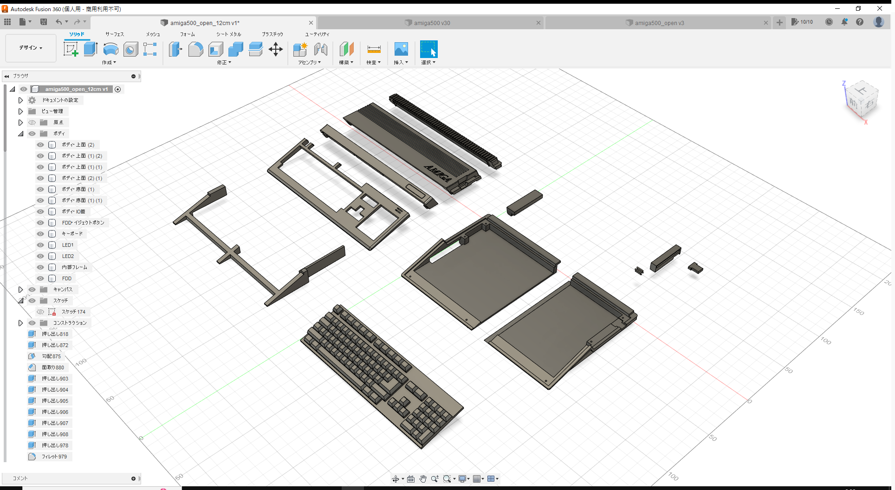Select the Create Sketch tool

[x=71, y=48]
